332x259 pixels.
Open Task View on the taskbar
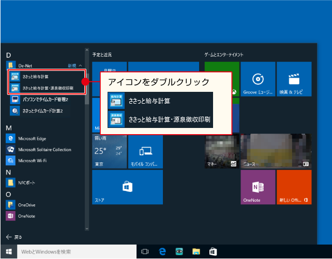[x=145, y=251]
